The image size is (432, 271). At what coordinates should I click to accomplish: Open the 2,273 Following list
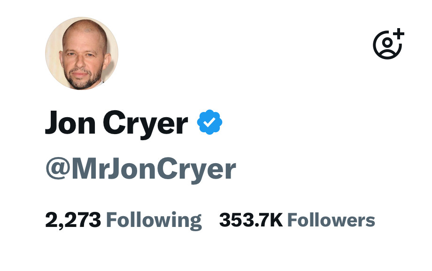(x=123, y=220)
